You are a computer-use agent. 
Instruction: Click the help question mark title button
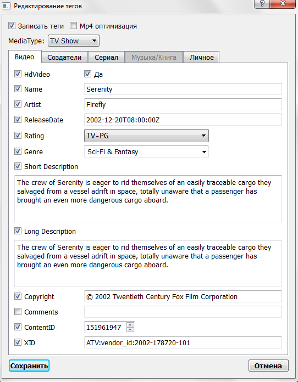pos(262,4)
